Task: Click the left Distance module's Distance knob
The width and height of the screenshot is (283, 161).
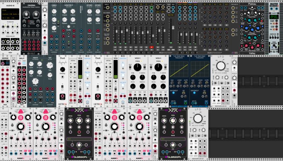Action: (x=89, y=12)
